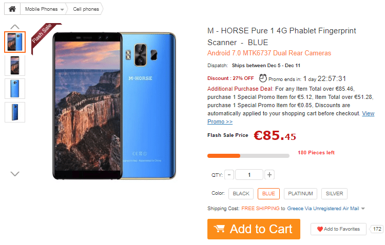Open the shipping method dropdown for Greece

click(x=363, y=209)
